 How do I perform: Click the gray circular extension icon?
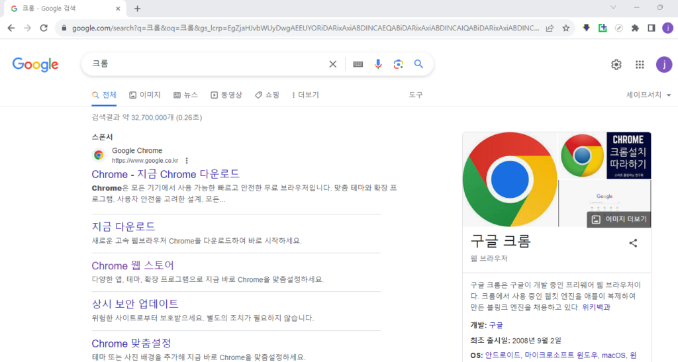coord(619,28)
